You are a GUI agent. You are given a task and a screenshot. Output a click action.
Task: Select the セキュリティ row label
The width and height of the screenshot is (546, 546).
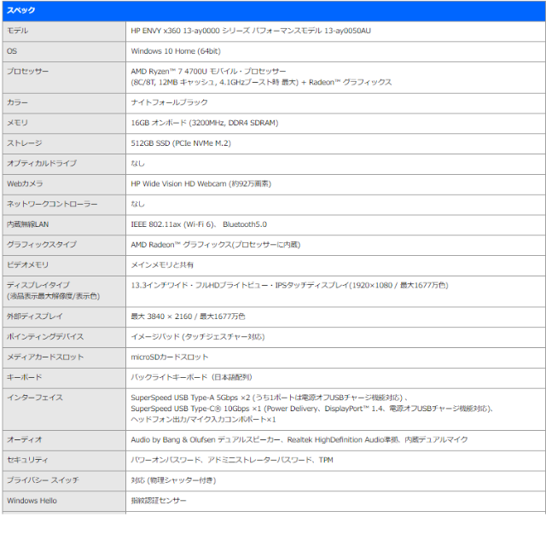tap(27, 460)
